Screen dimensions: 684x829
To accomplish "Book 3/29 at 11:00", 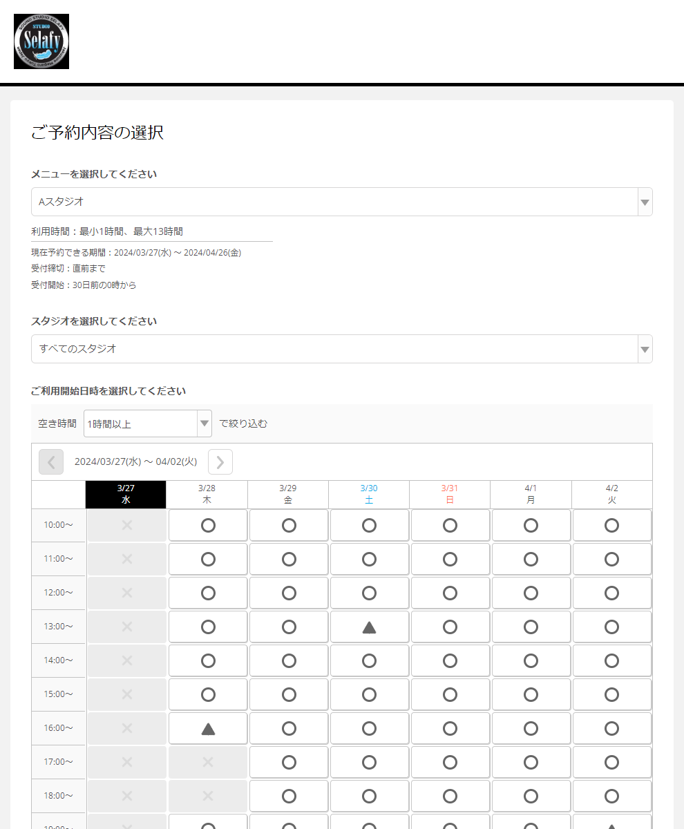I will [289, 559].
